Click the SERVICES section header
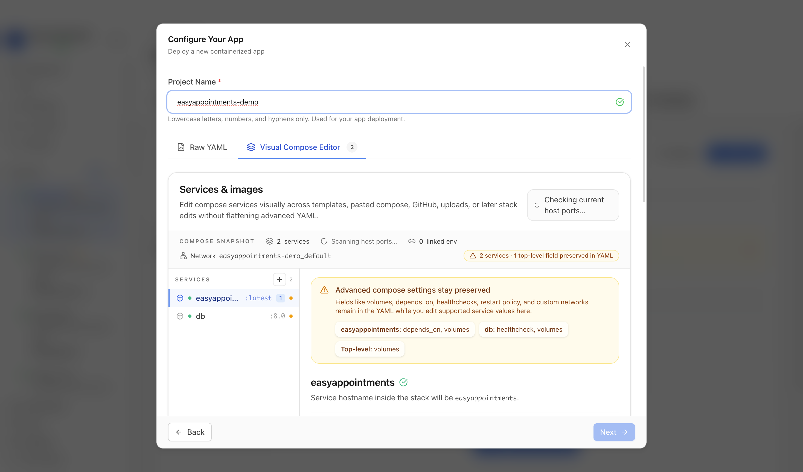This screenshot has width=803, height=472. (x=193, y=279)
